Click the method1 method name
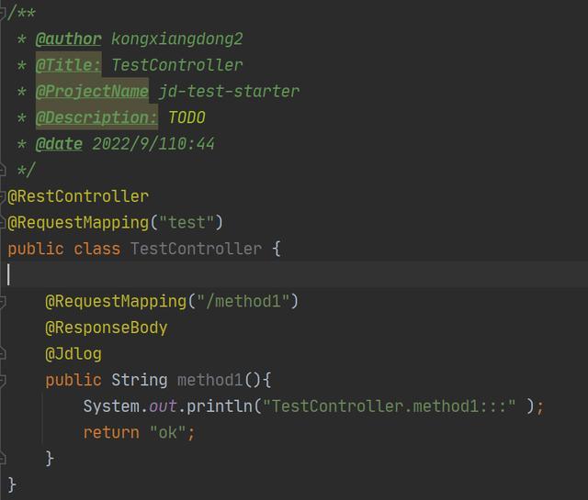The image size is (588, 500). [x=210, y=380]
